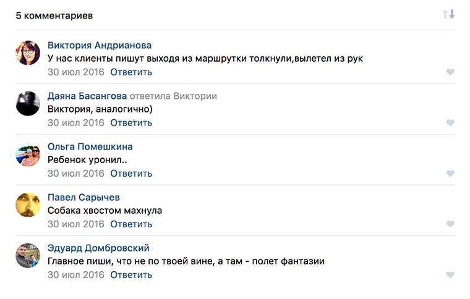Image resolution: width=470 pixels, height=299 pixels.
Task: Like Виктория Андрианова's comment with heart
Action: (450, 72)
